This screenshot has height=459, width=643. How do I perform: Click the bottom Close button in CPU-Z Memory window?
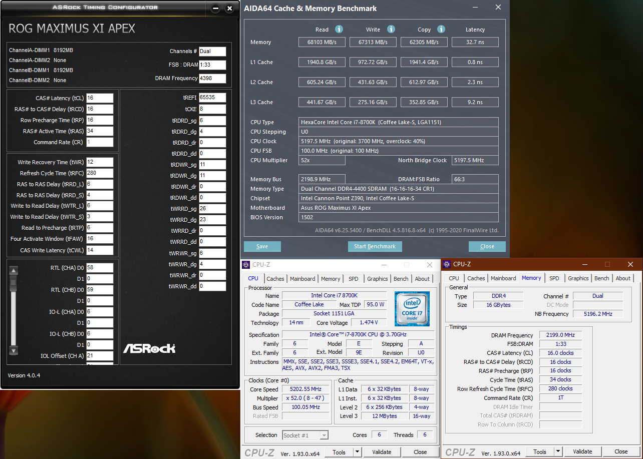(x=621, y=451)
